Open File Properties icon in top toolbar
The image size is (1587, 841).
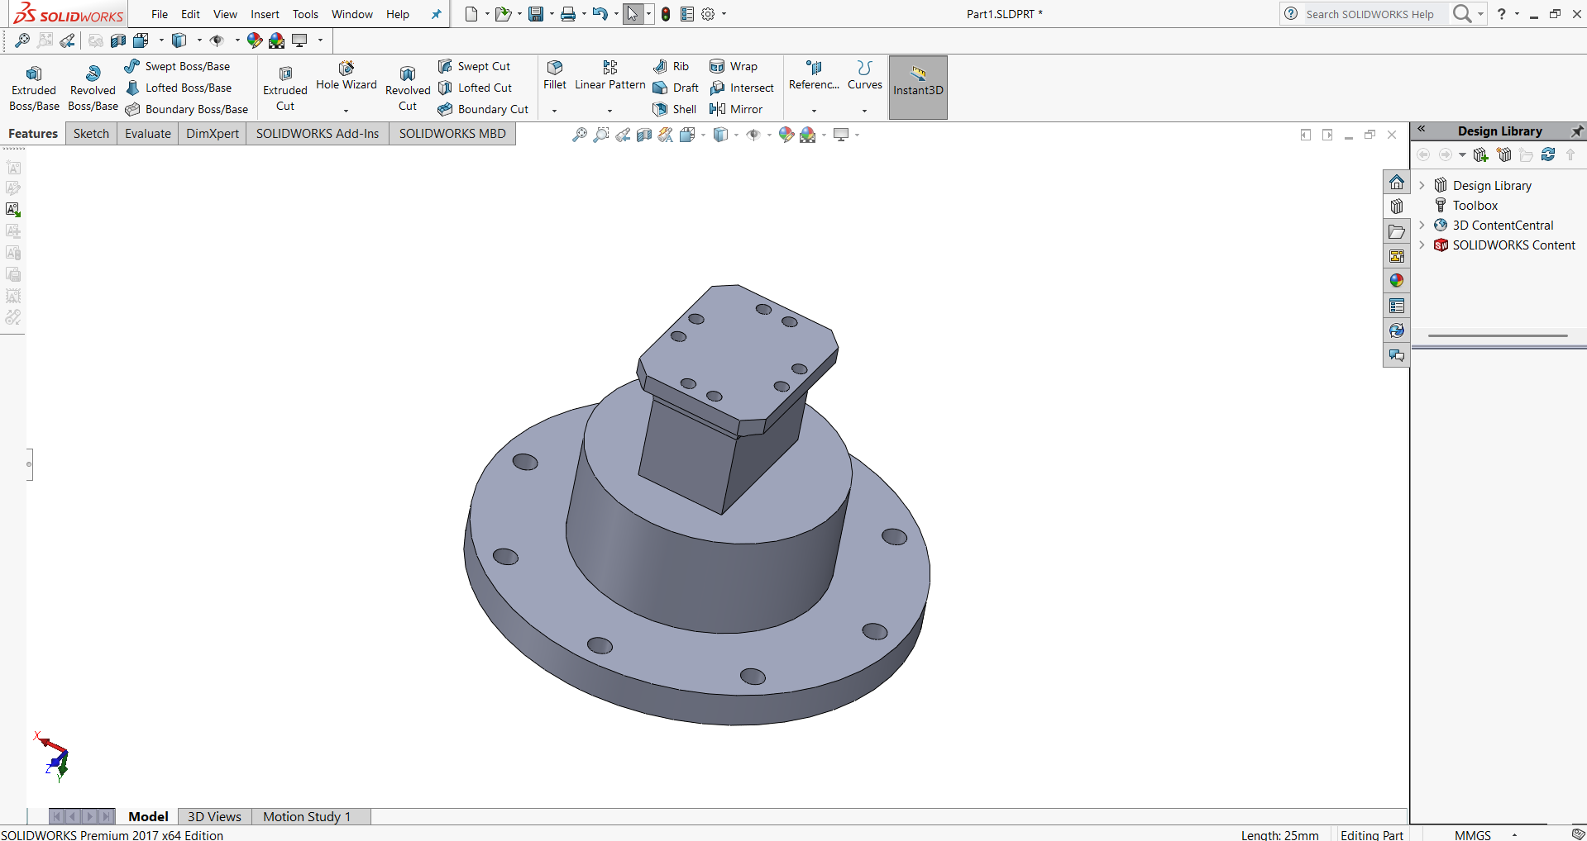[687, 14]
